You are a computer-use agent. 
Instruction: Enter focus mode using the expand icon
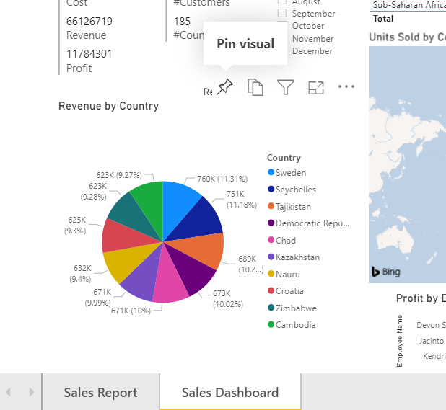[316, 87]
